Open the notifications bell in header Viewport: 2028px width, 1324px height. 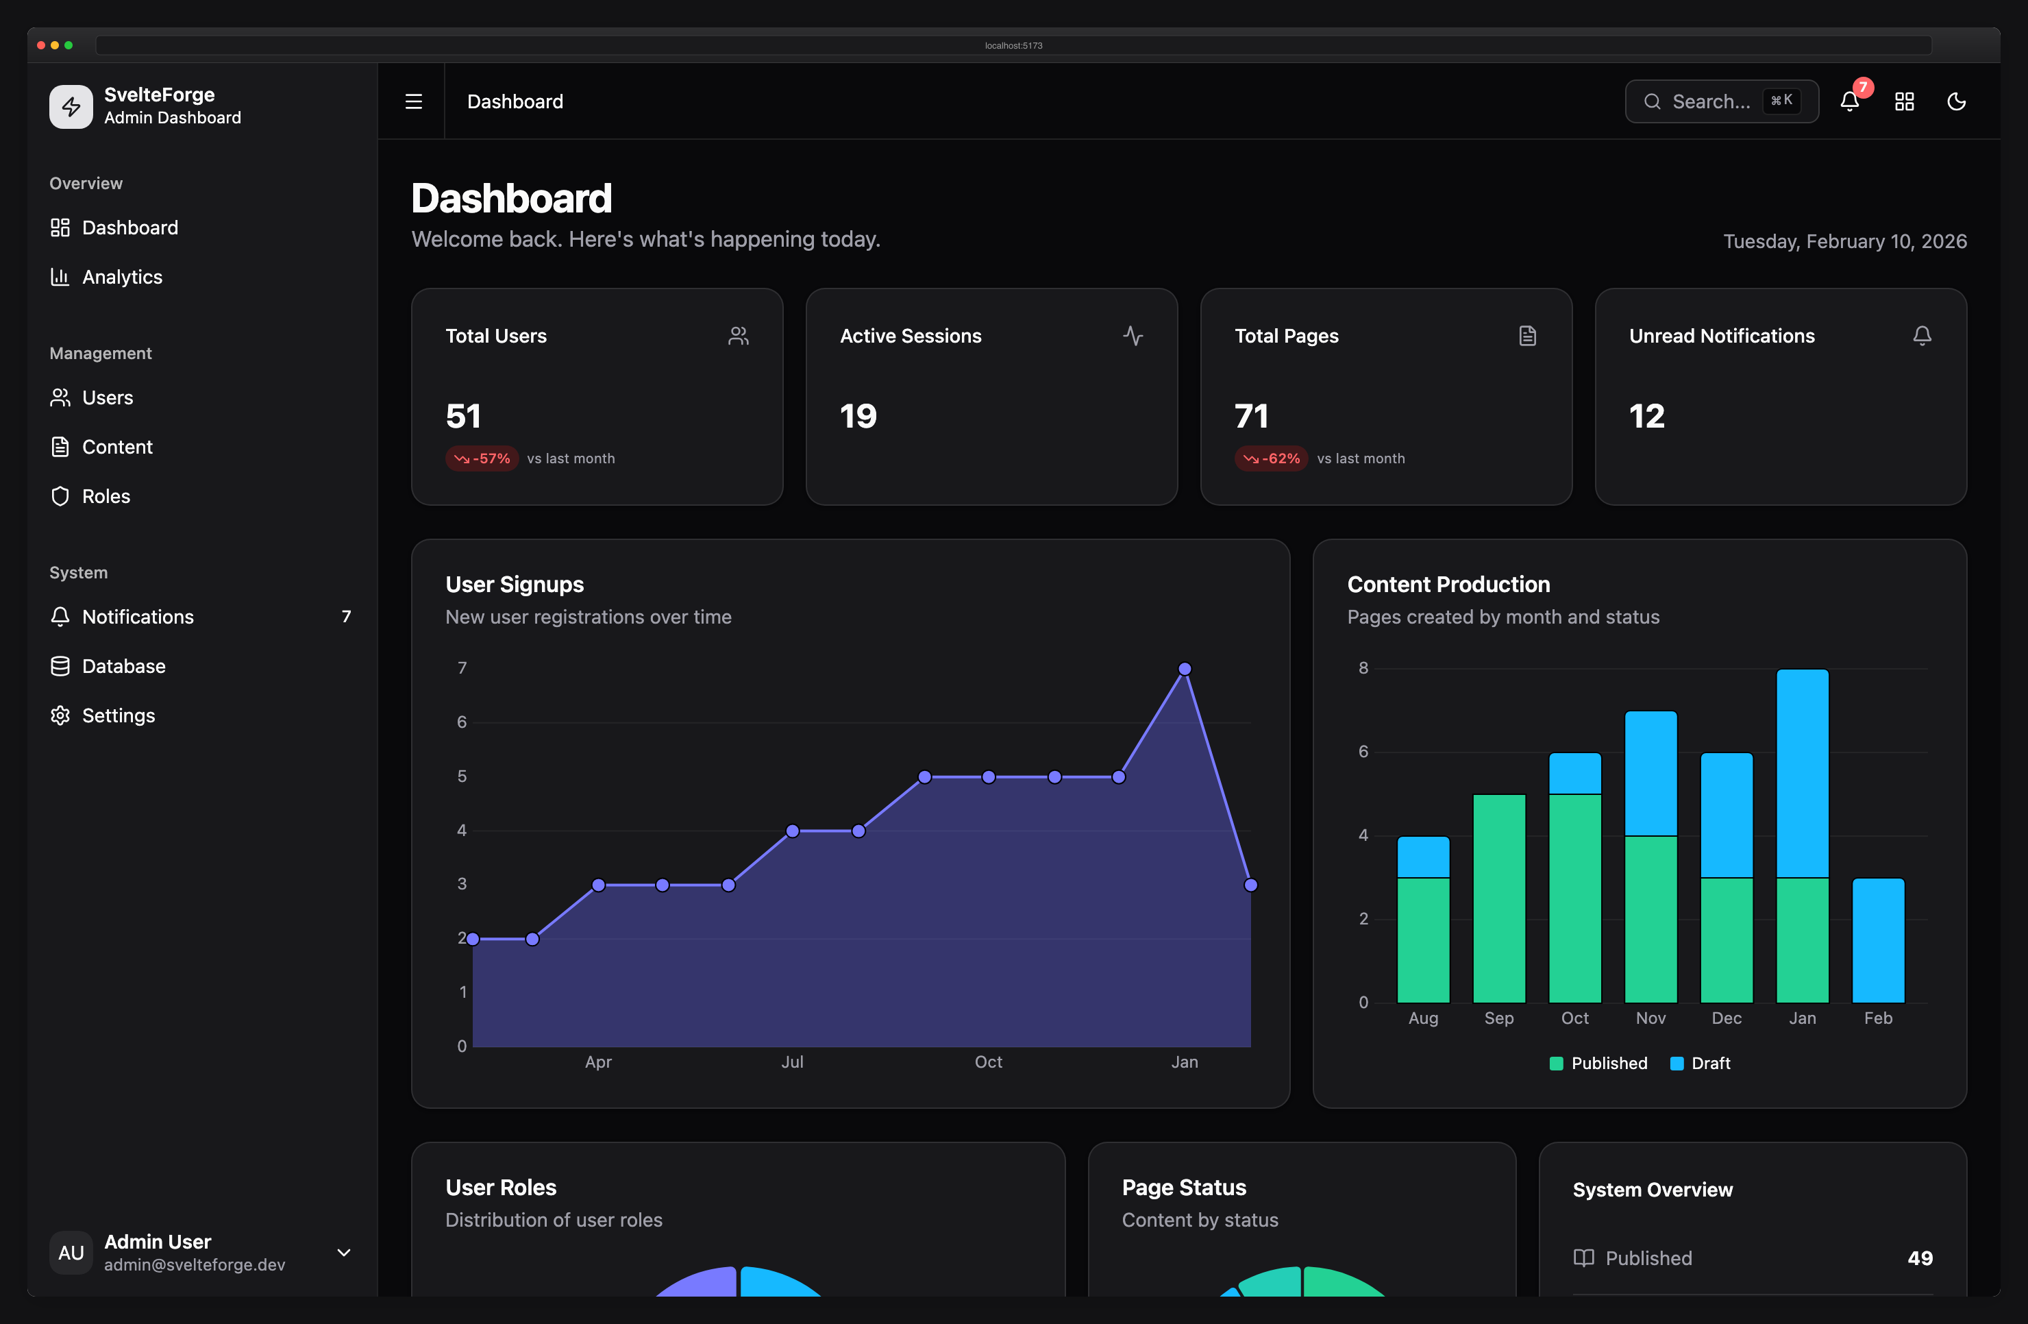tap(1849, 101)
